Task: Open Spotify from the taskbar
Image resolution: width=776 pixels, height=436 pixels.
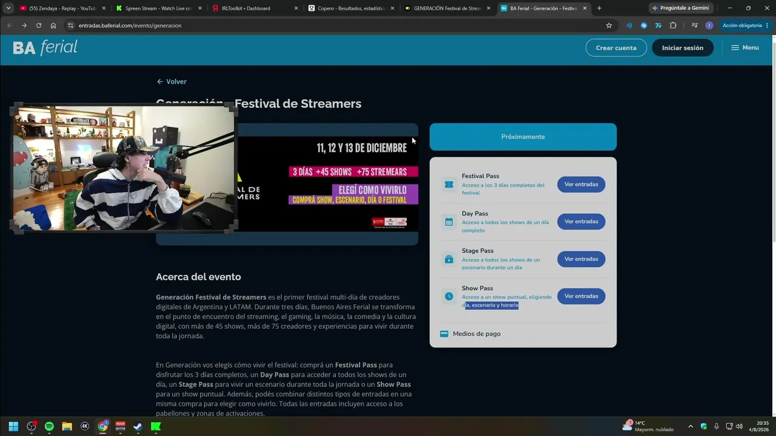Action: pos(49,426)
